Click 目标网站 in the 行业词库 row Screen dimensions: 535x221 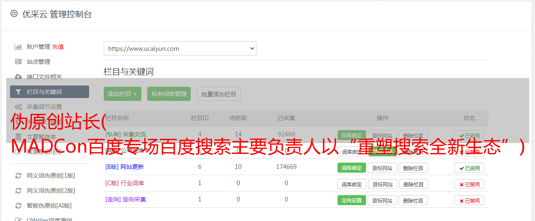tap(382, 184)
